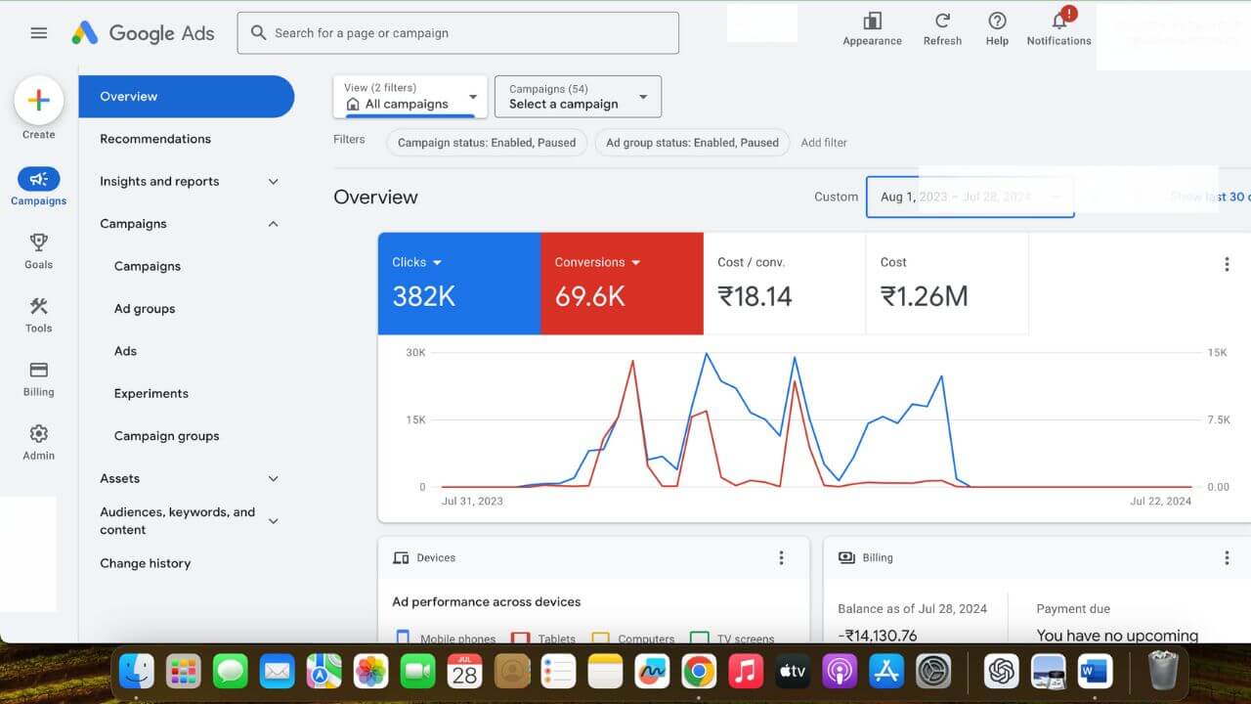This screenshot has width=1251, height=704.
Task: Collapse the Campaigns section chevron
Action: [274, 224]
